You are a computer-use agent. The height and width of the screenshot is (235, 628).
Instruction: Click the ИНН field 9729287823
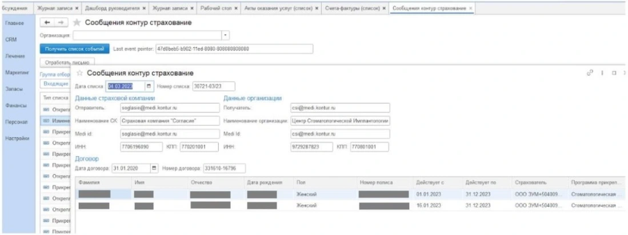[x=311, y=147]
